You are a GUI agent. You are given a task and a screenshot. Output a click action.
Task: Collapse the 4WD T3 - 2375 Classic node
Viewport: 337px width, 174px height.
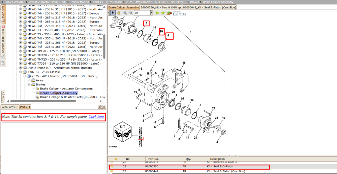click(x=21, y=72)
